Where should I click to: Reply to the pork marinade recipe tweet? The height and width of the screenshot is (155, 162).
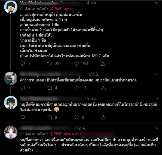pyautogui.click(x=23, y=63)
